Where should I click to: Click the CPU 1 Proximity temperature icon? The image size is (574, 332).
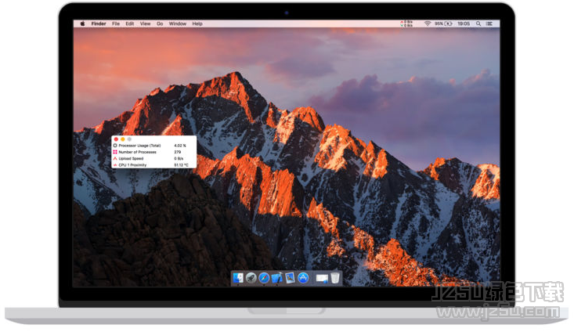coord(115,164)
